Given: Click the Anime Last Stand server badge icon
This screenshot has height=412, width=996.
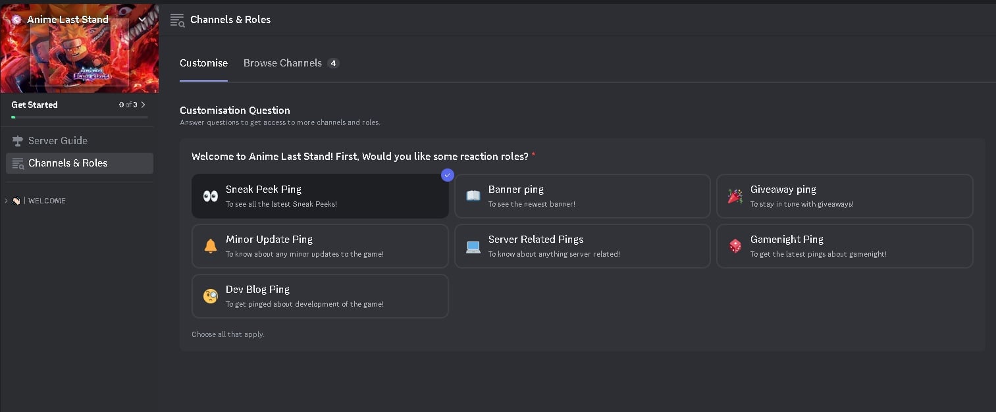Looking at the screenshot, I should coord(16,20).
